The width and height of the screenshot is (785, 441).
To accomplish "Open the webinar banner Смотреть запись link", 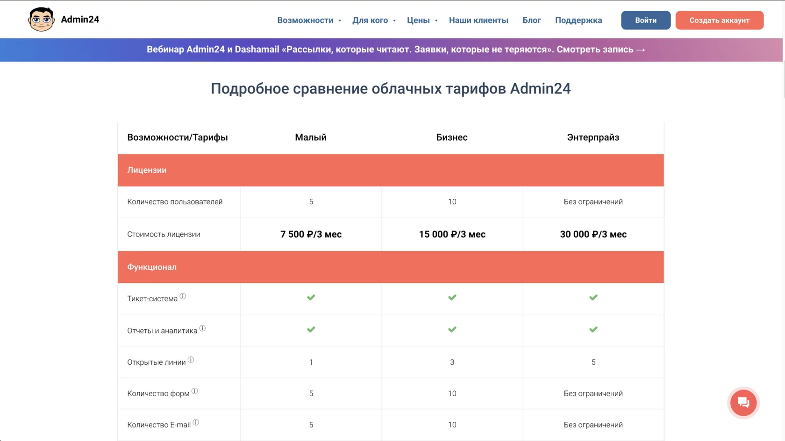I will [601, 50].
